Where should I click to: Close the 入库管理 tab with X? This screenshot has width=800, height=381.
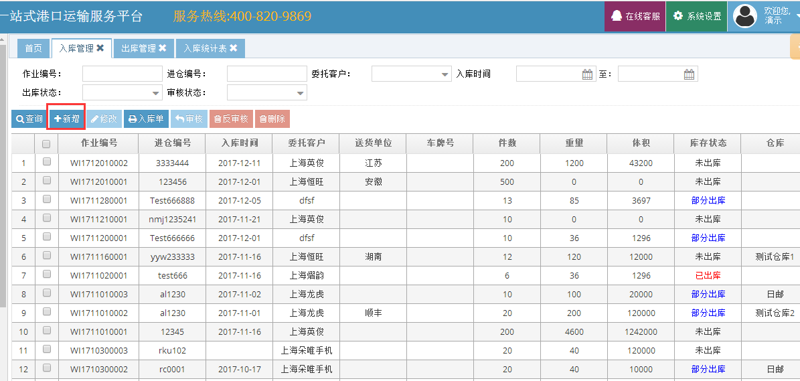click(100, 48)
